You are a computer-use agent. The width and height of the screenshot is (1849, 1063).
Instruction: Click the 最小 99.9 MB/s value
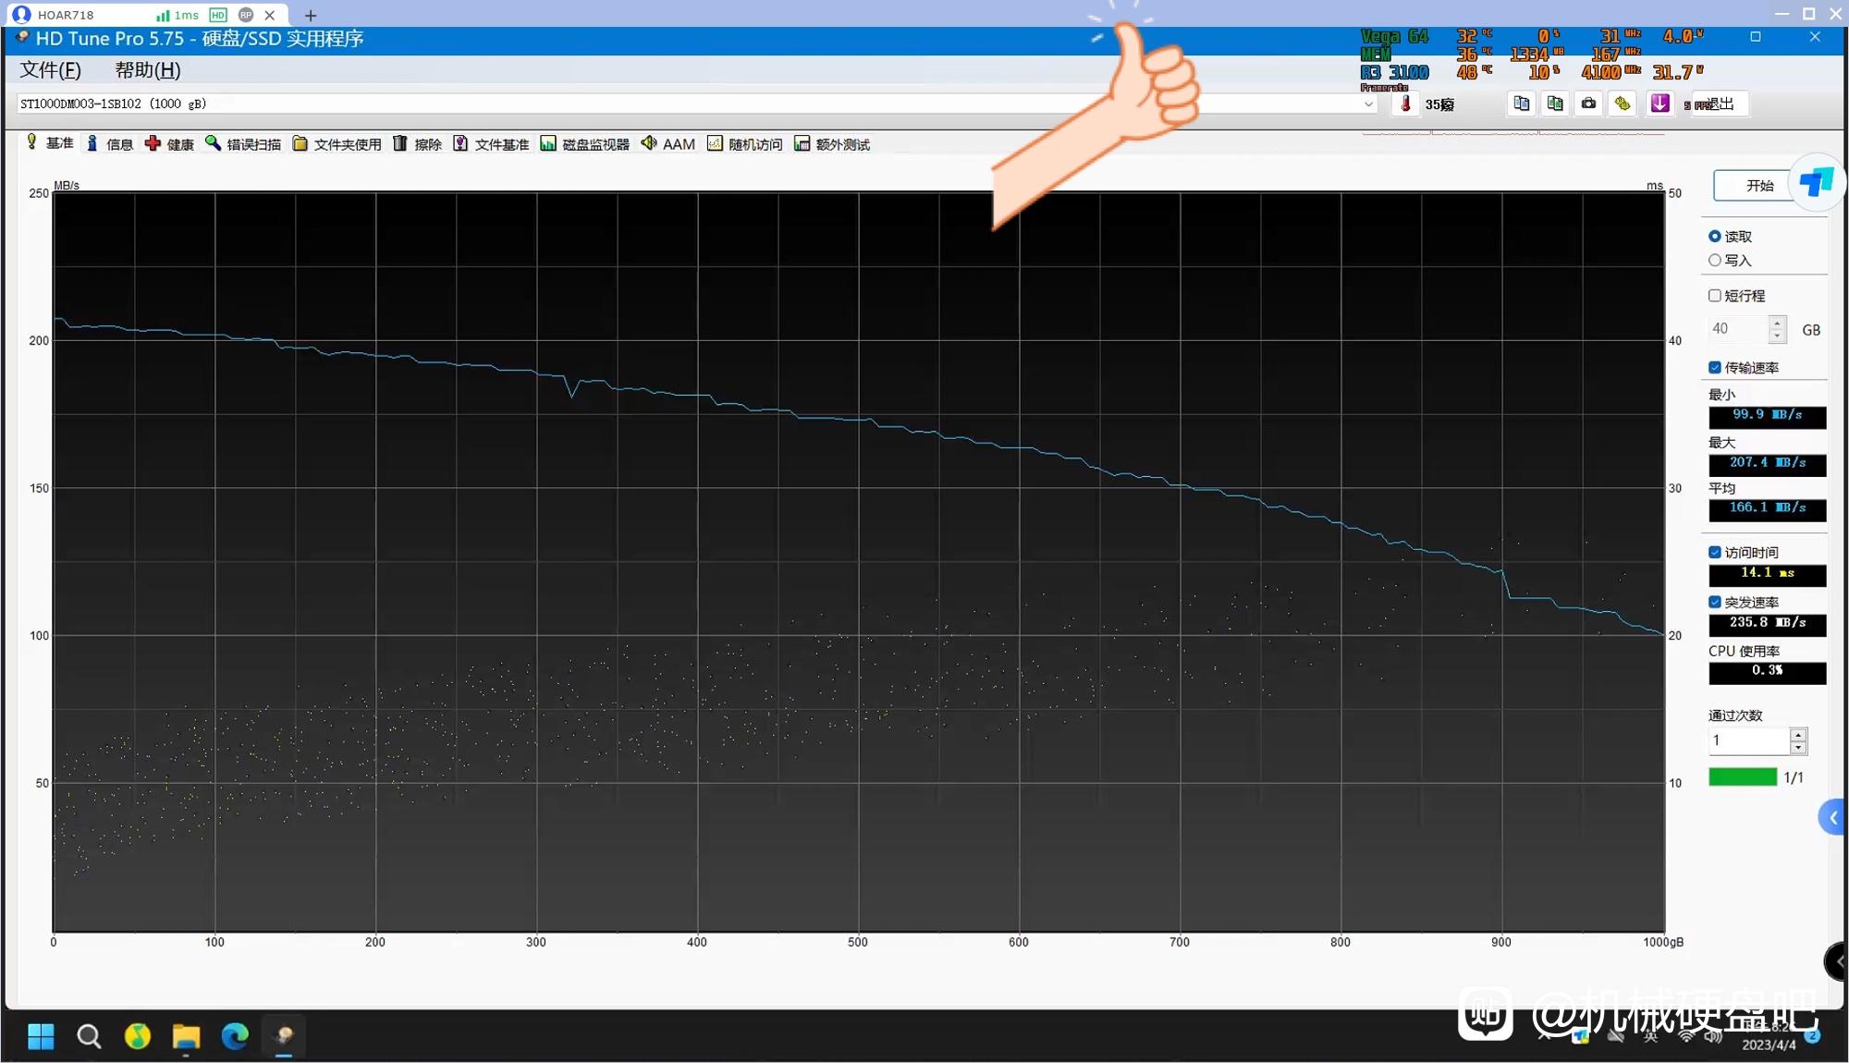point(1767,417)
